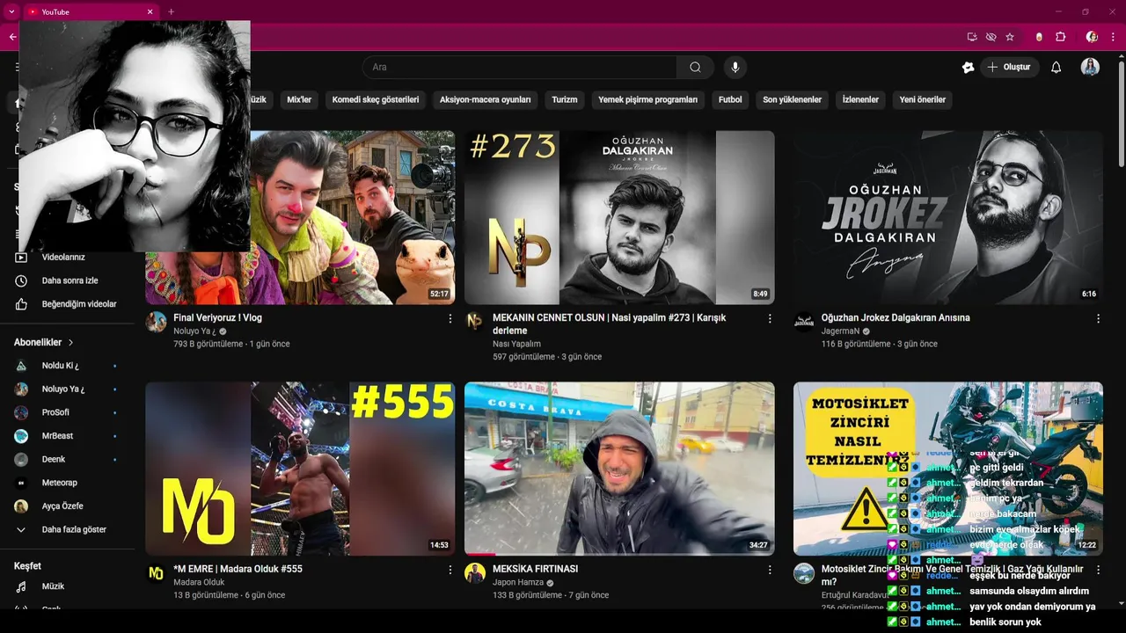
Task: Select the İzlenenler chip
Action: click(x=860, y=100)
